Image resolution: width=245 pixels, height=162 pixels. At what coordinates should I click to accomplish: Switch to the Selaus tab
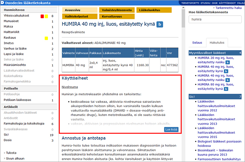coord(197,43)
